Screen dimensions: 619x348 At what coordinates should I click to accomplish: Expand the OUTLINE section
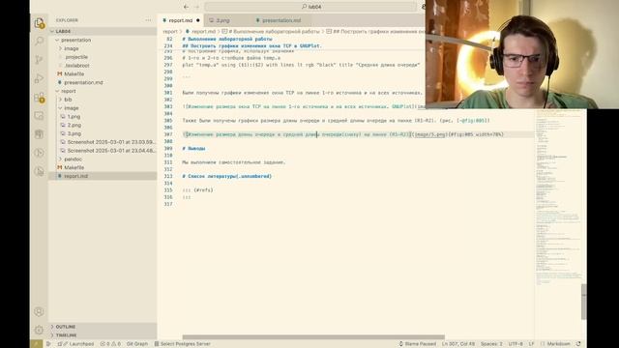point(103,327)
